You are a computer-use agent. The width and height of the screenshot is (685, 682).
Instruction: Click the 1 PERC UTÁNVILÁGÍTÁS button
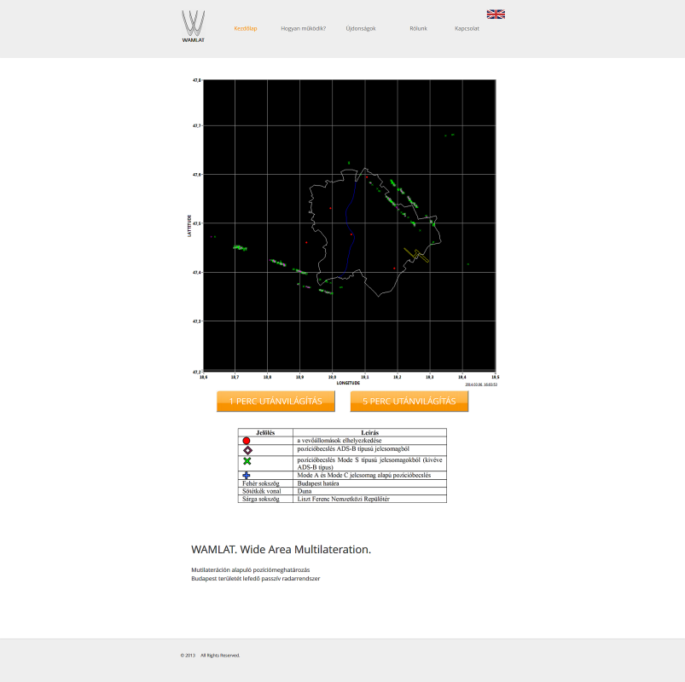click(276, 402)
